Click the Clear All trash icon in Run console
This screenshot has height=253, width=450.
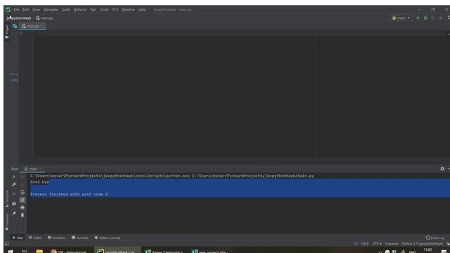22,215
